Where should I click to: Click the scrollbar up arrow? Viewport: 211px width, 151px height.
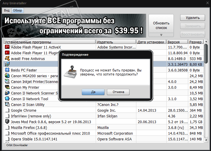coord(206,42)
